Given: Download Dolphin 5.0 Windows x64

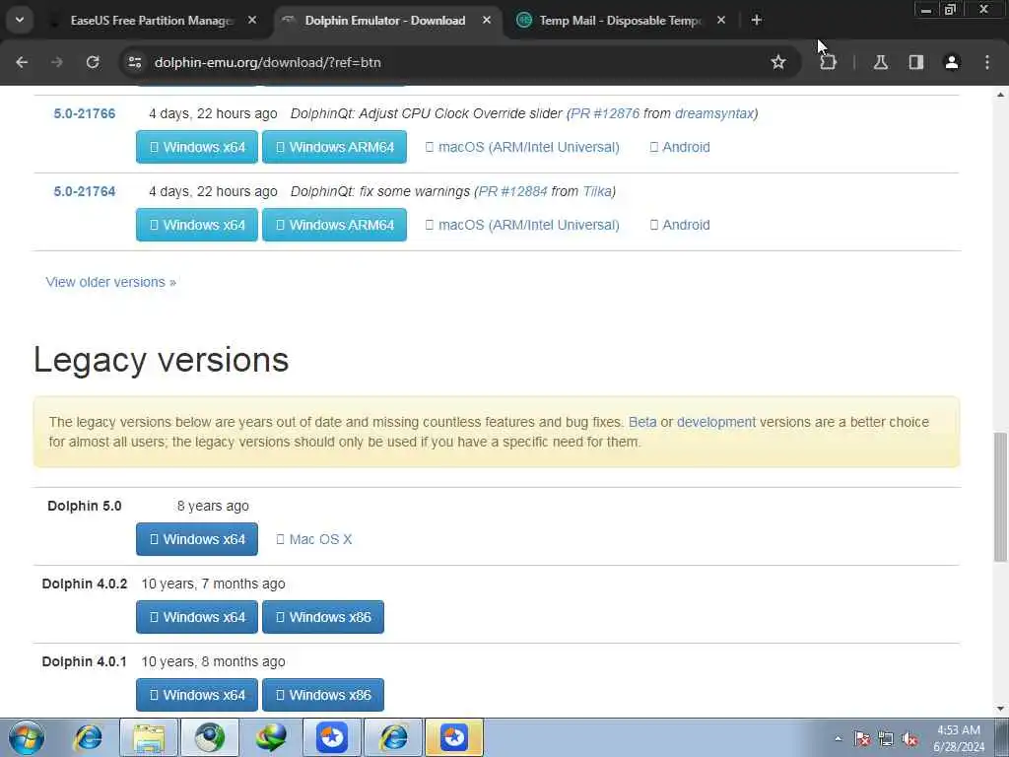Looking at the screenshot, I should coord(197,539).
